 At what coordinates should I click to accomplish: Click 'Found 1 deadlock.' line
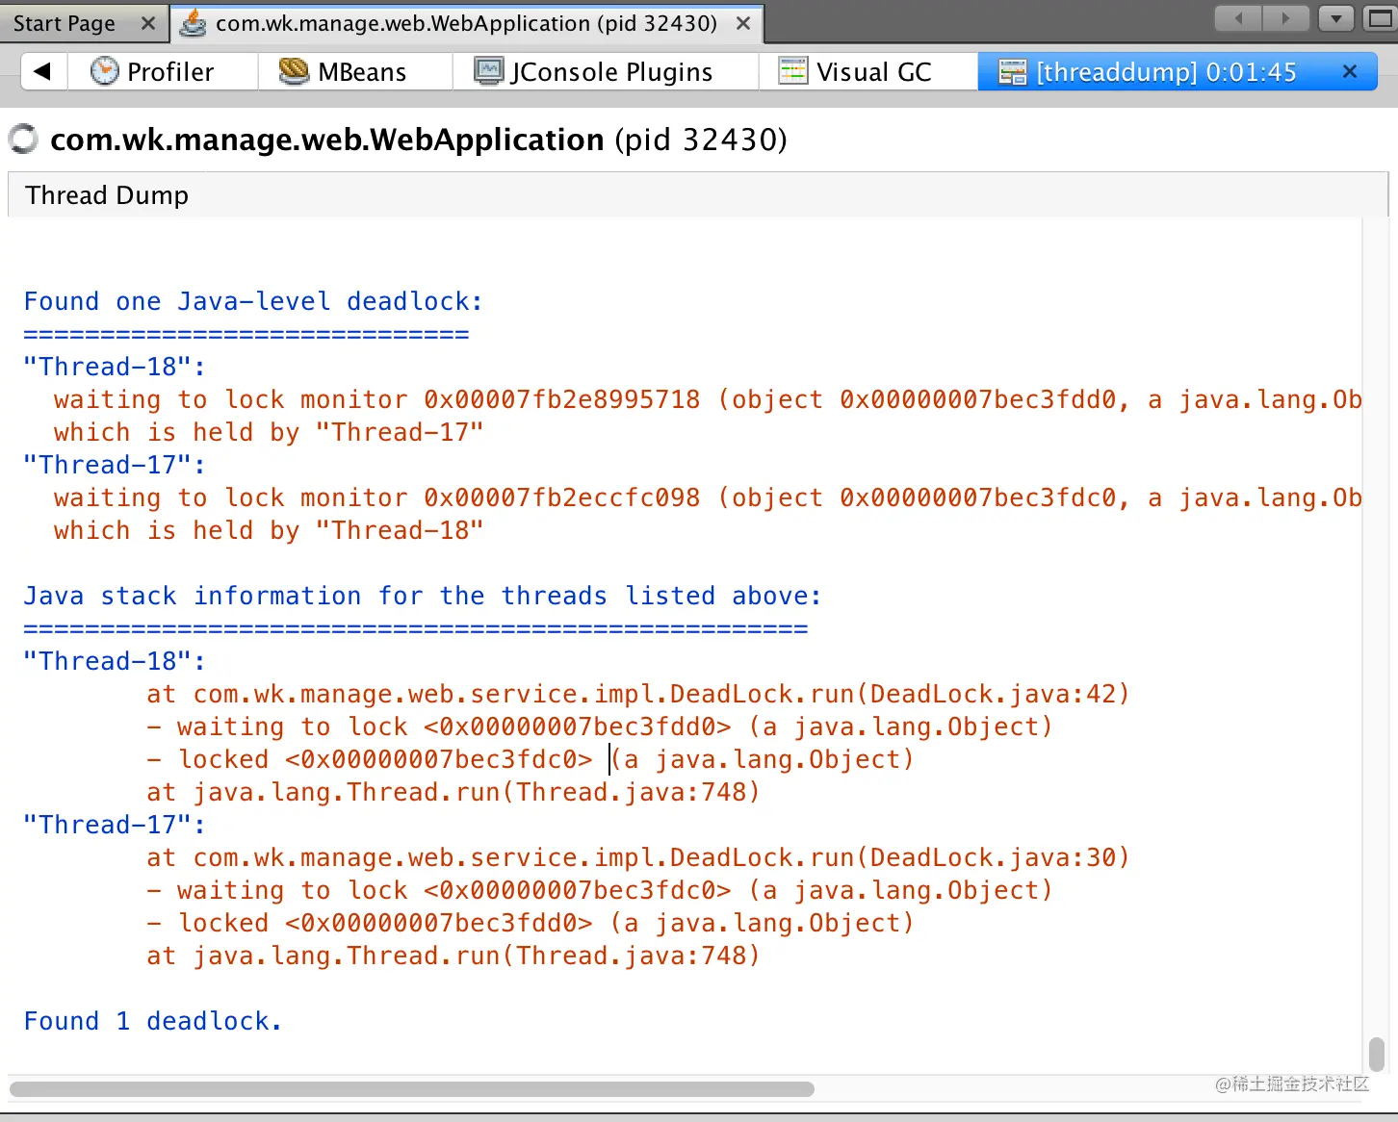coord(153,1021)
